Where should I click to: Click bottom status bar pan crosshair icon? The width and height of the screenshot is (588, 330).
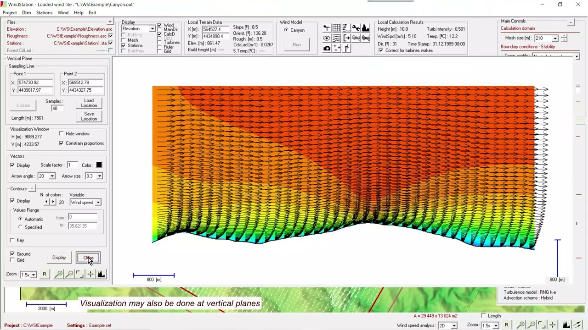click(553, 325)
